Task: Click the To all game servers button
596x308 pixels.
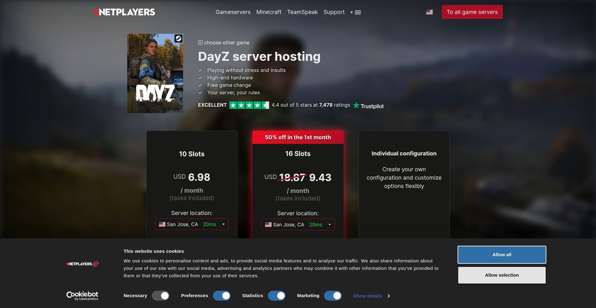Action: pos(472,12)
